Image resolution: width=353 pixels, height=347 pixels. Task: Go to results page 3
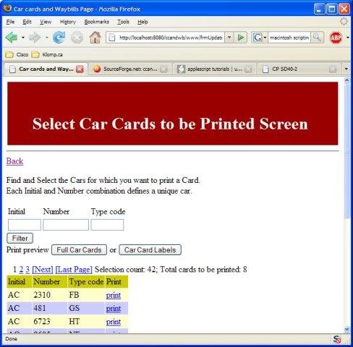tap(27, 270)
